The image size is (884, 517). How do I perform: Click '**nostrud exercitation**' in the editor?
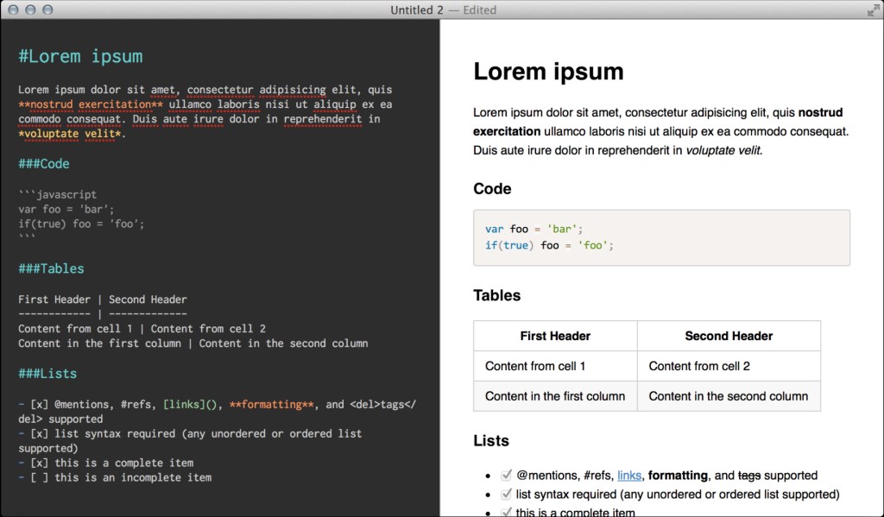(90, 104)
